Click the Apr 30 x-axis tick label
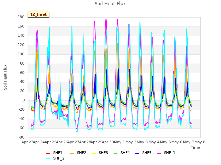Image resolution: width=221 pixels, height=165 pixels. (x=108, y=142)
